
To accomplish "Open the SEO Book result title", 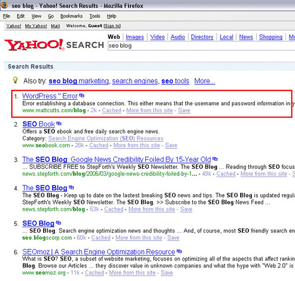I will point(38,124).
